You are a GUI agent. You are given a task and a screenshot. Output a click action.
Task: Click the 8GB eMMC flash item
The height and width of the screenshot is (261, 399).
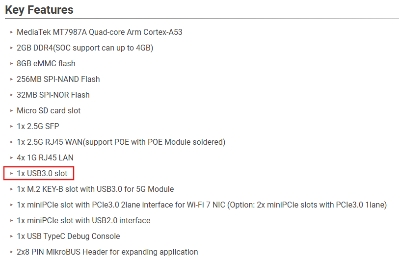(46, 63)
